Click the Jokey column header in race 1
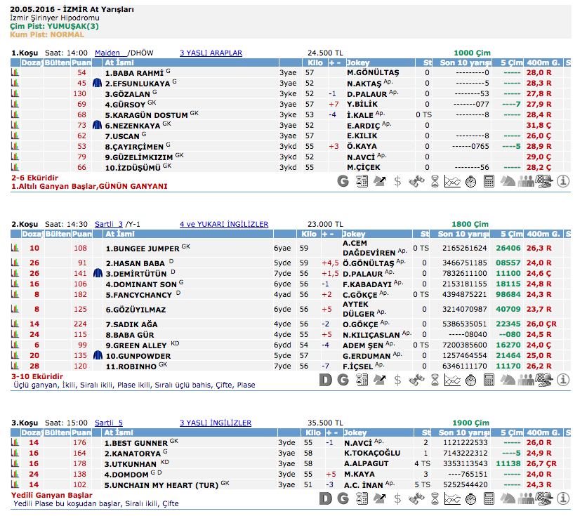This screenshot has width=587, height=516. (358, 62)
